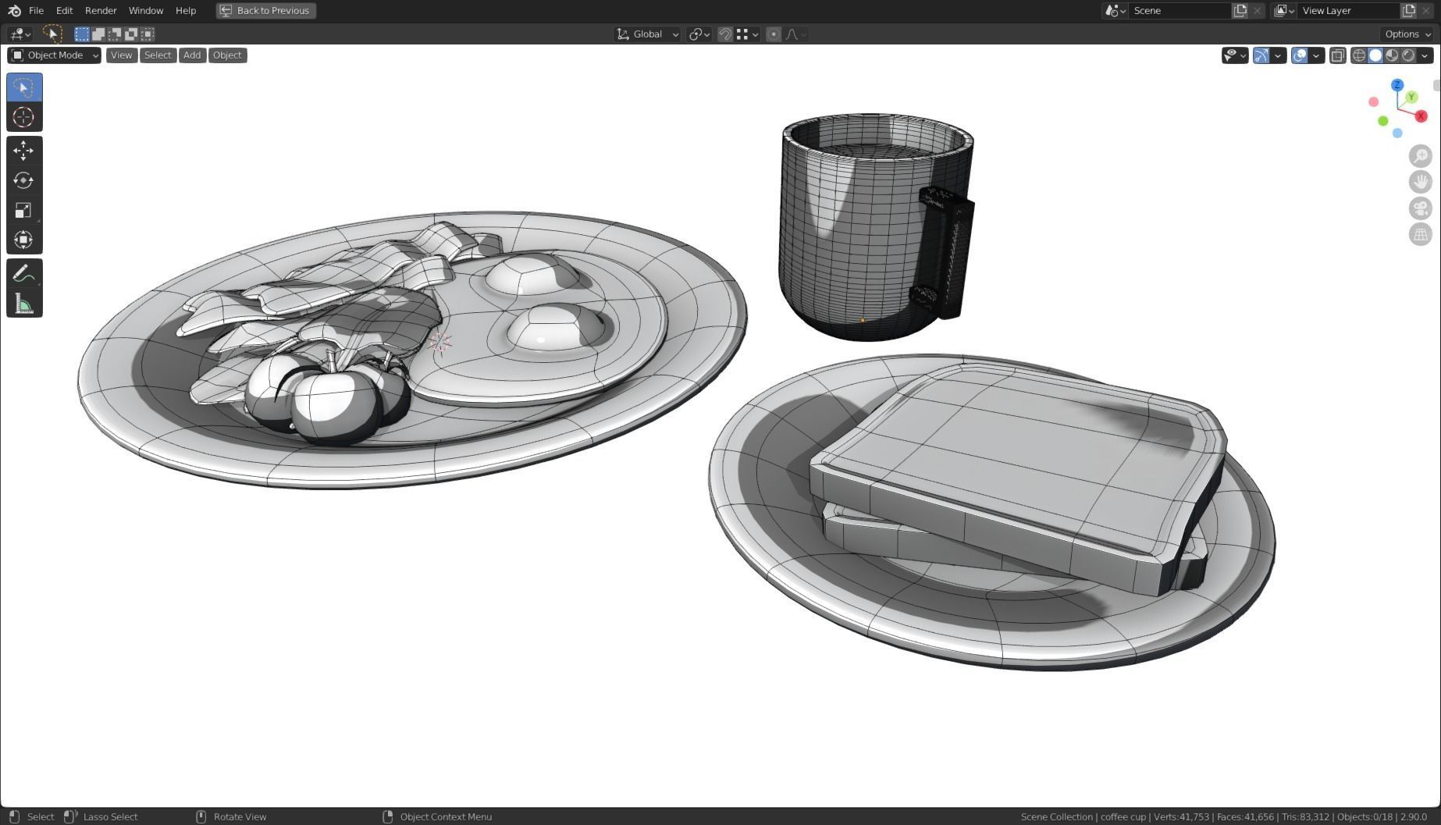Toggle viewport gizmos visibility
The height and width of the screenshot is (825, 1441).
[1261, 55]
